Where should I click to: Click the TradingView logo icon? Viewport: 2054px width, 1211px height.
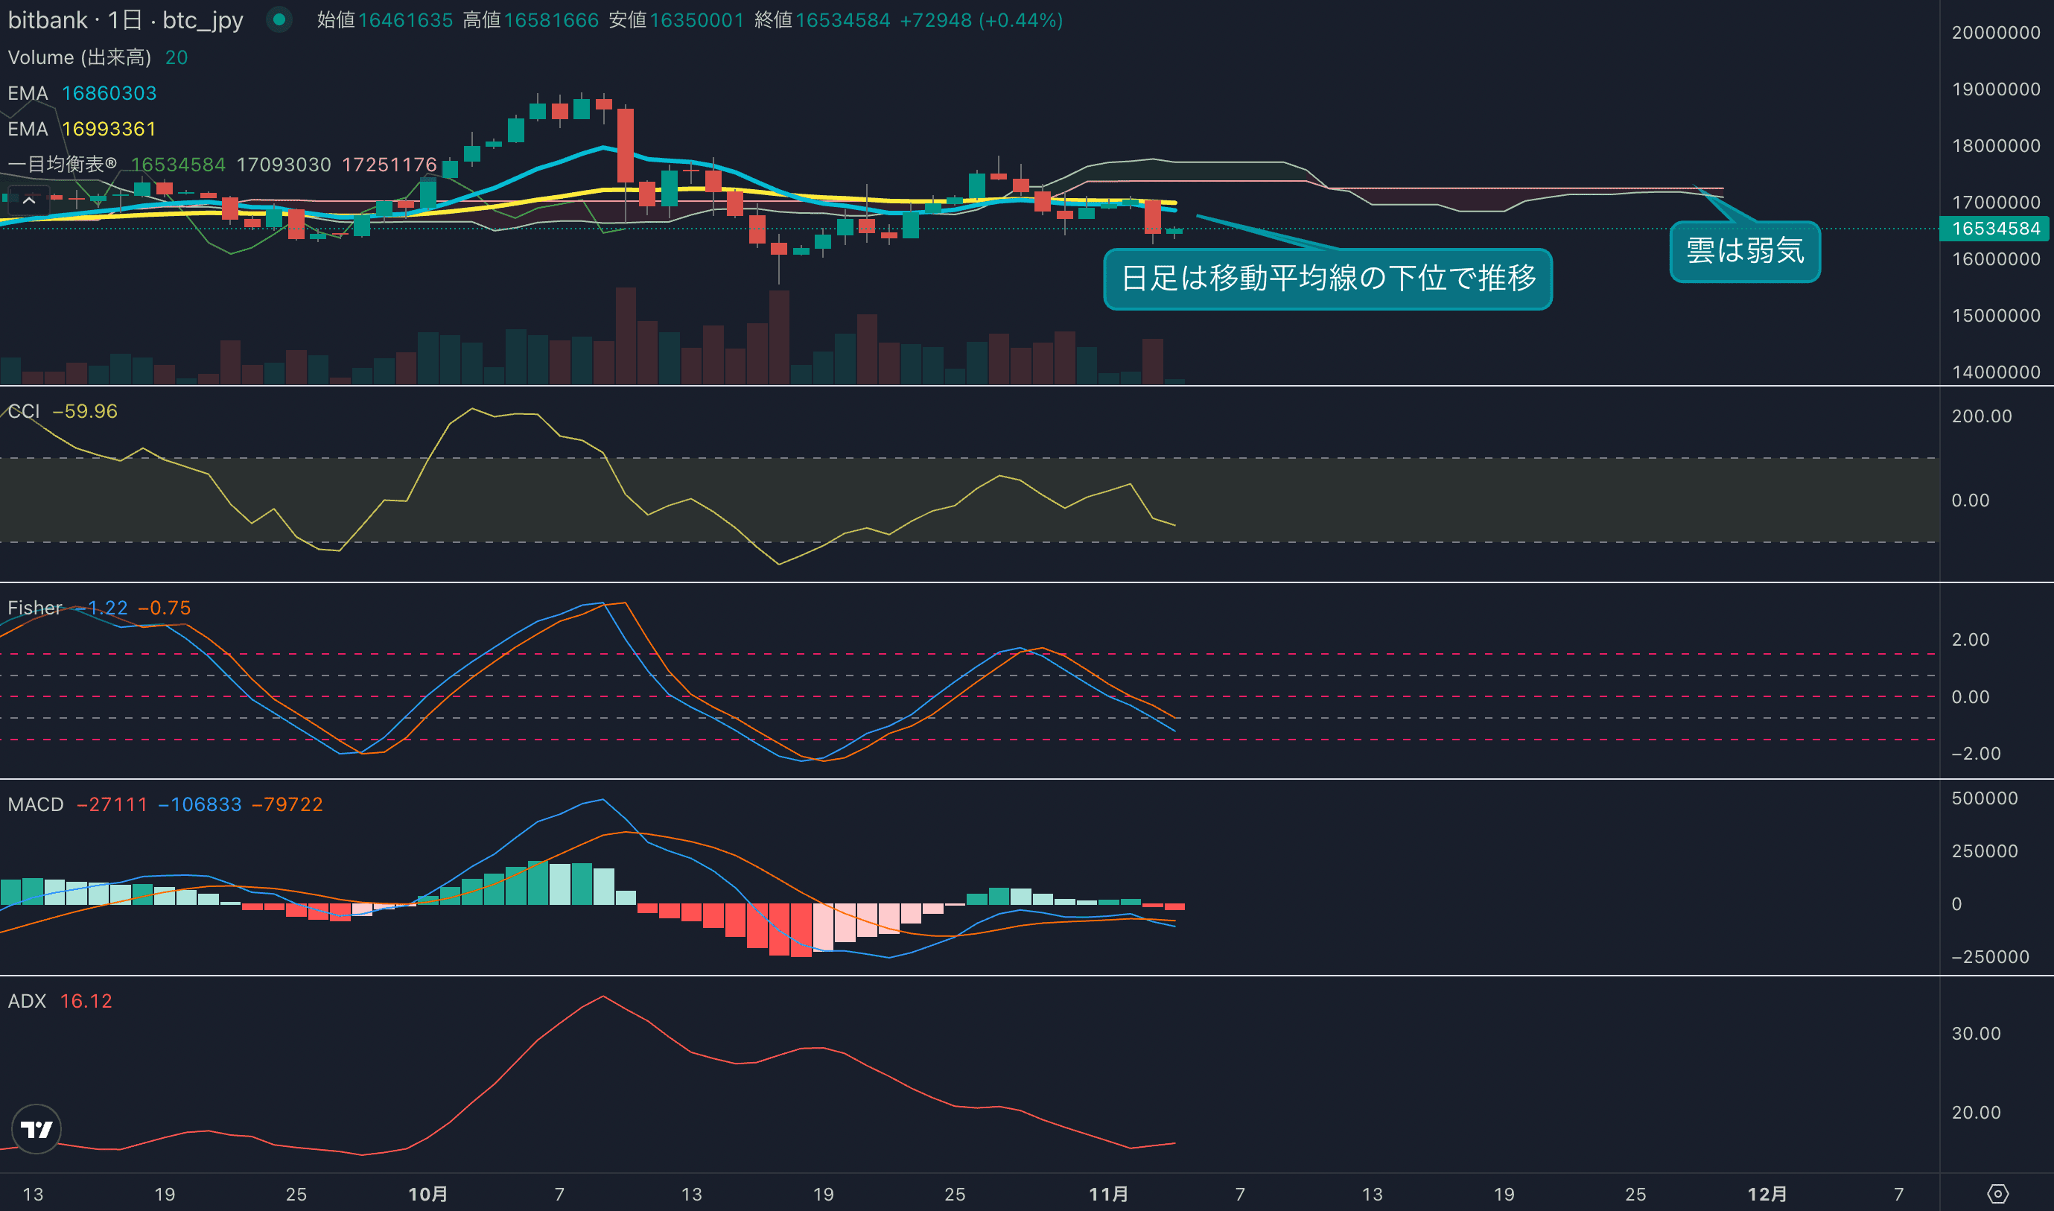[36, 1129]
